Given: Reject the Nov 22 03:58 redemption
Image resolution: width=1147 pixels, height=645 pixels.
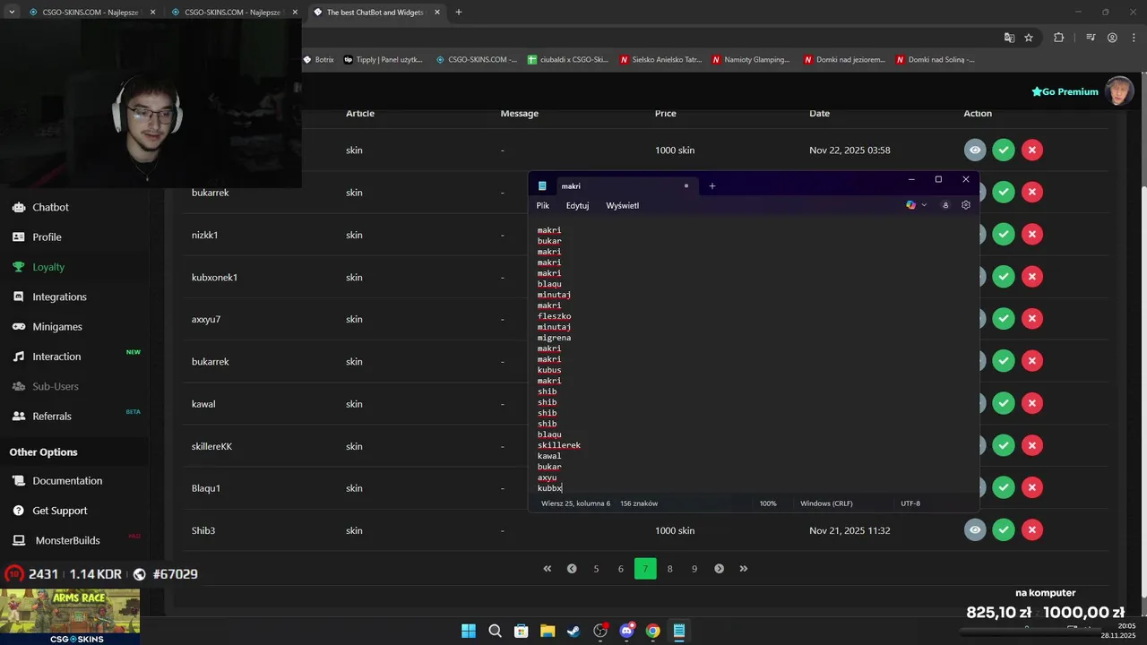Looking at the screenshot, I should 1032,150.
